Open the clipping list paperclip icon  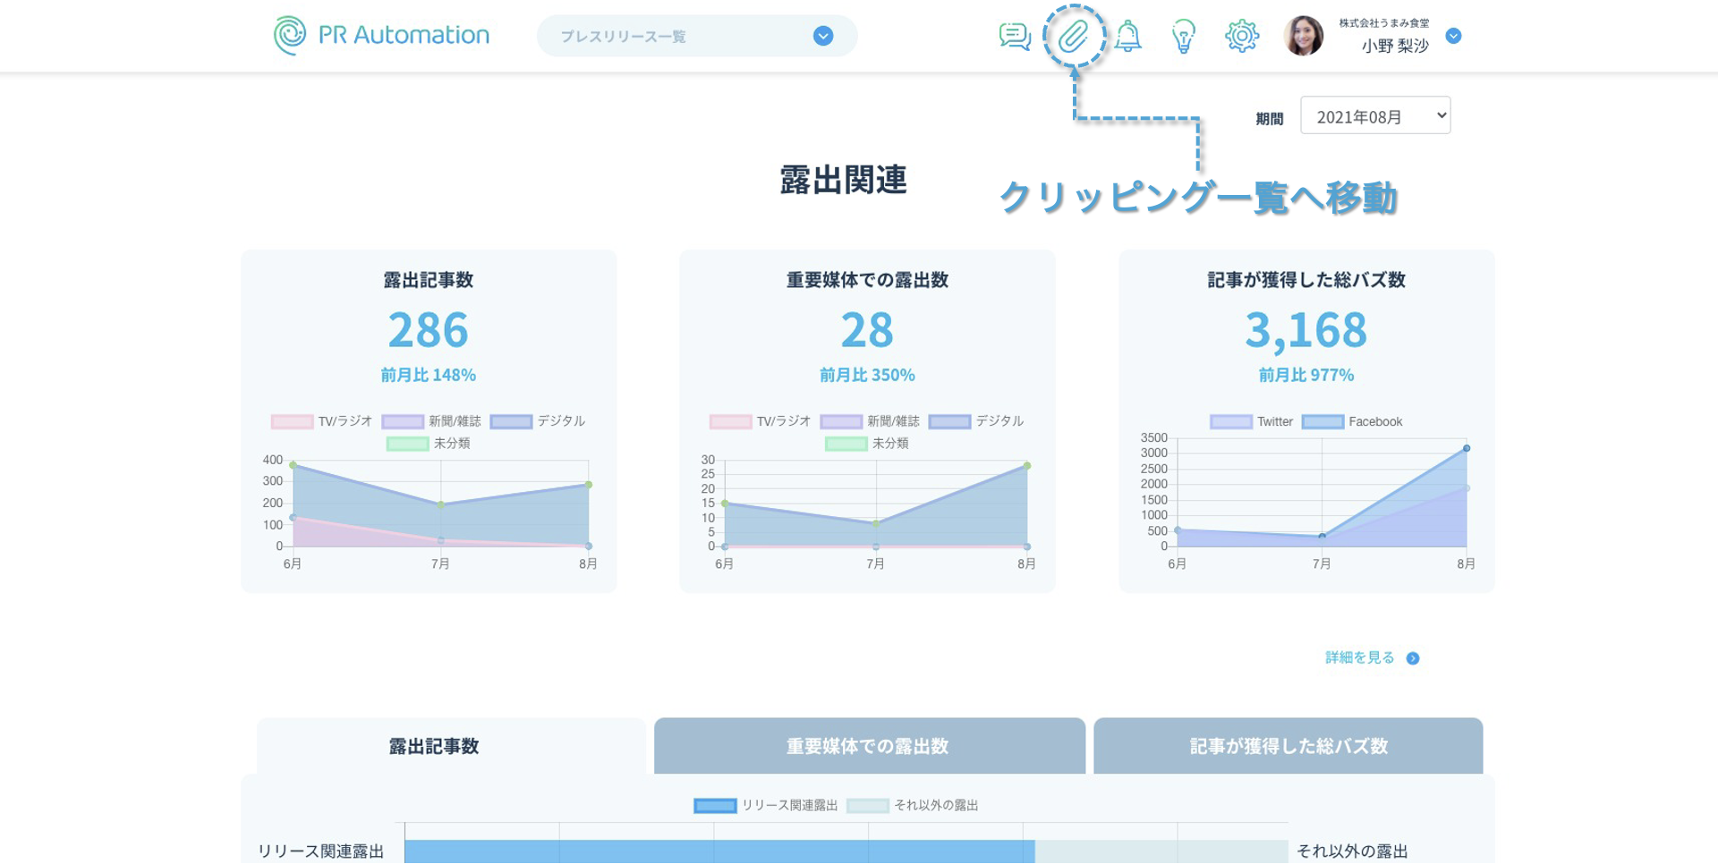click(1073, 37)
